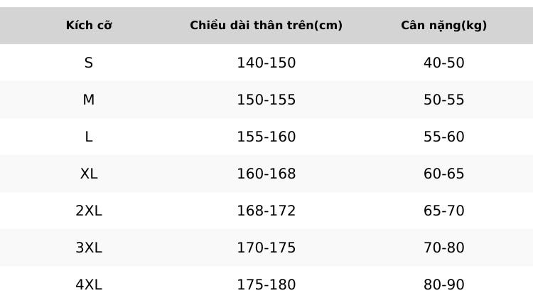533x303 pixels.
Task: Select the Chiều dài thân trên(cm) header
Action: tap(266, 25)
